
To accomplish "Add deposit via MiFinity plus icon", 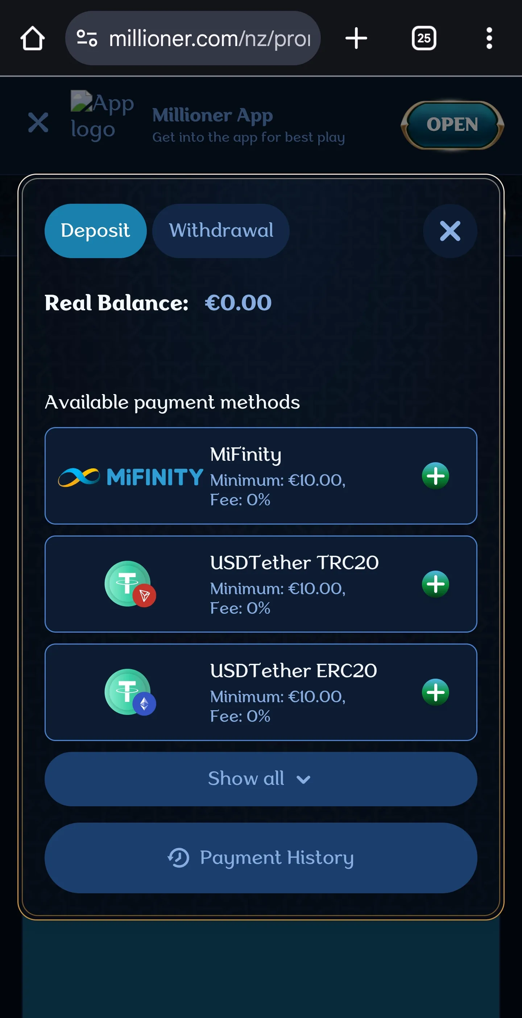I will [435, 476].
